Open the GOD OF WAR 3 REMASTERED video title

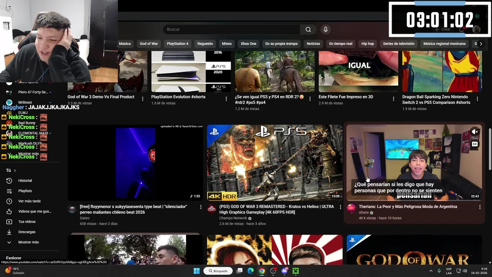tap(276, 209)
